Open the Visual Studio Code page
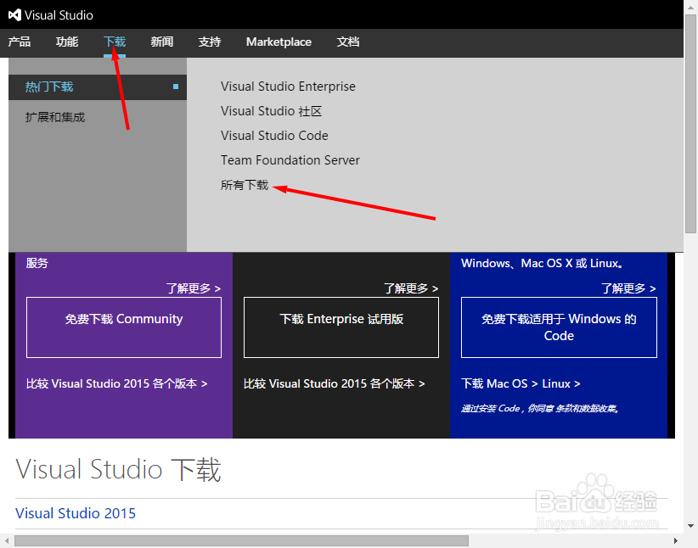This screenshot has height=548, width=698. 274,135
